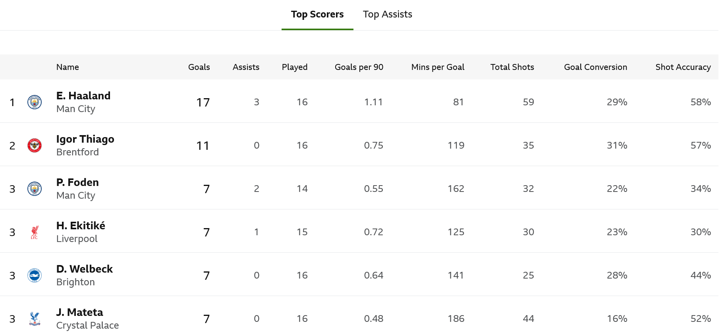
Task: Click the Liverpool crest beside H. Ekitiké
Action: click(35, 232)
